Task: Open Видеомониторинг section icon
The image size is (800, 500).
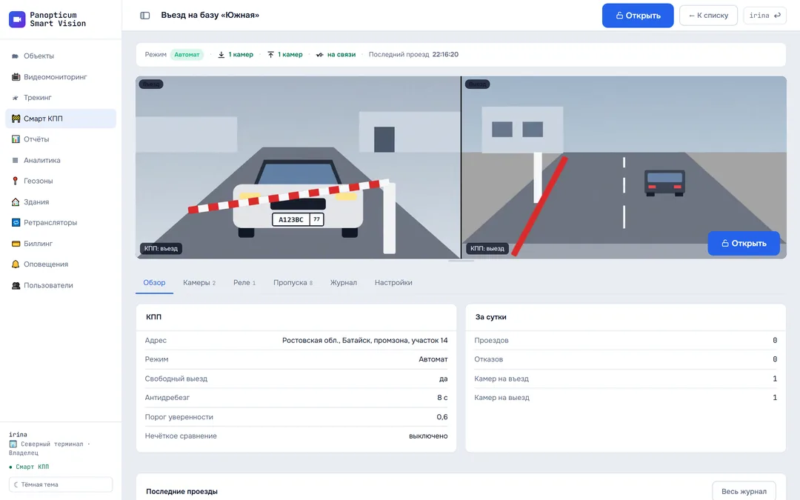Action: (x=16, y=77)
